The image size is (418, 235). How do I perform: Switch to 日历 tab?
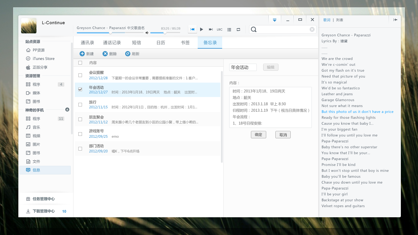tap(161, 43)
